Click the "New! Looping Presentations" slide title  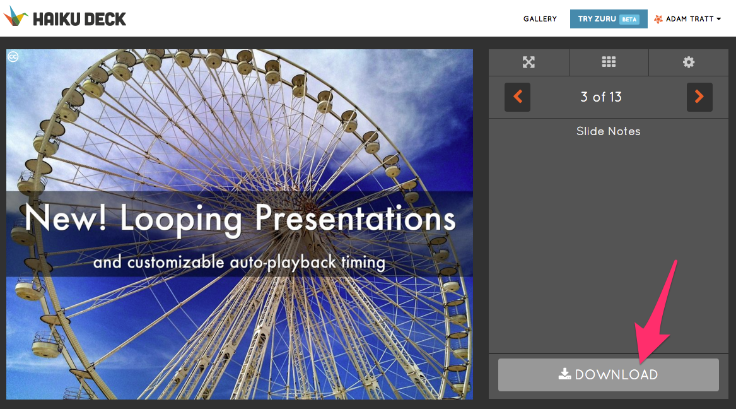click(240, 219)
